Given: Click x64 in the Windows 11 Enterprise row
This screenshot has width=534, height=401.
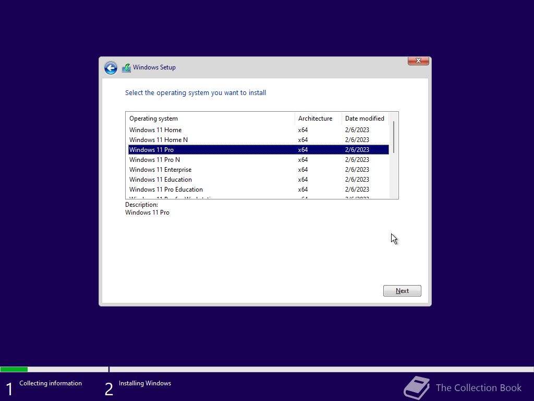Looking at the screenshot, I should [x=303, y=170].
